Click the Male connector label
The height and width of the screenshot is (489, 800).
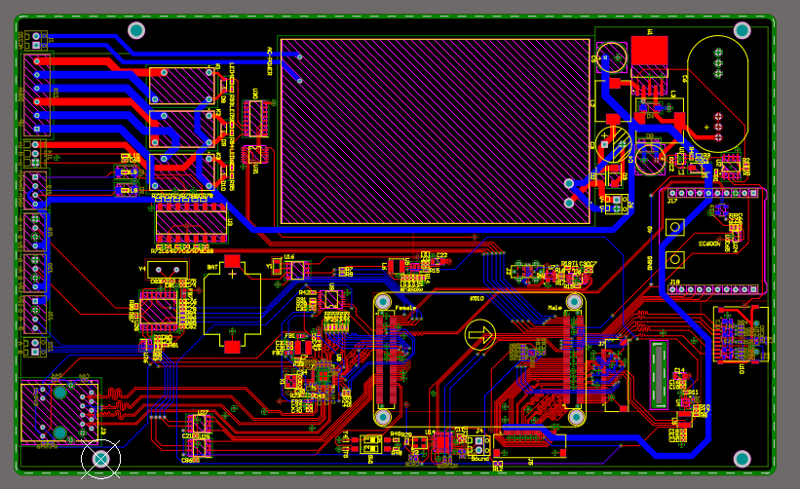click(x=554, y=307)
